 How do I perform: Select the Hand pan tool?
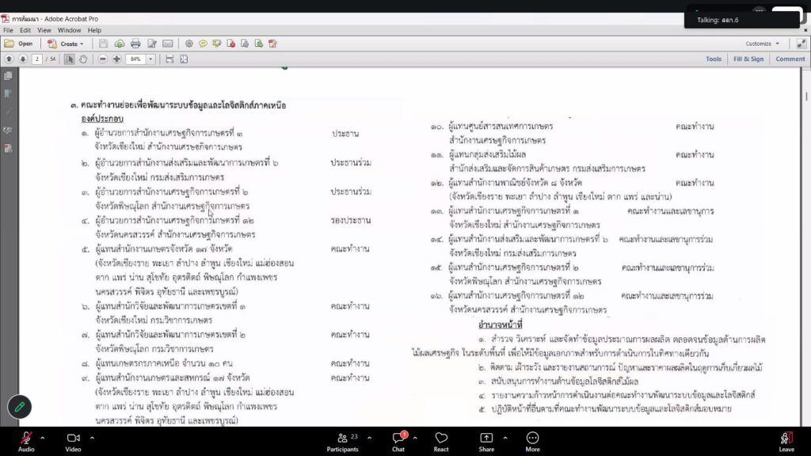[83, 59]
